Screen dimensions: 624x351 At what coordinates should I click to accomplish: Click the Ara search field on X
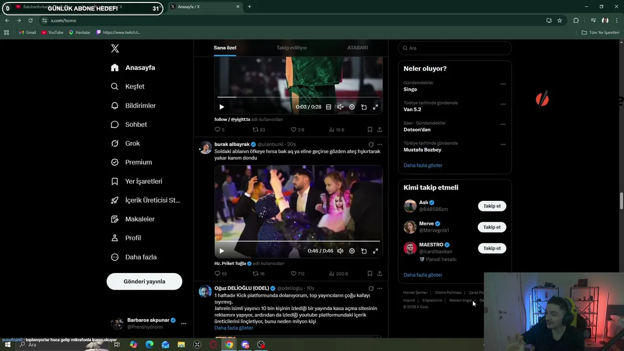[455, 48]
